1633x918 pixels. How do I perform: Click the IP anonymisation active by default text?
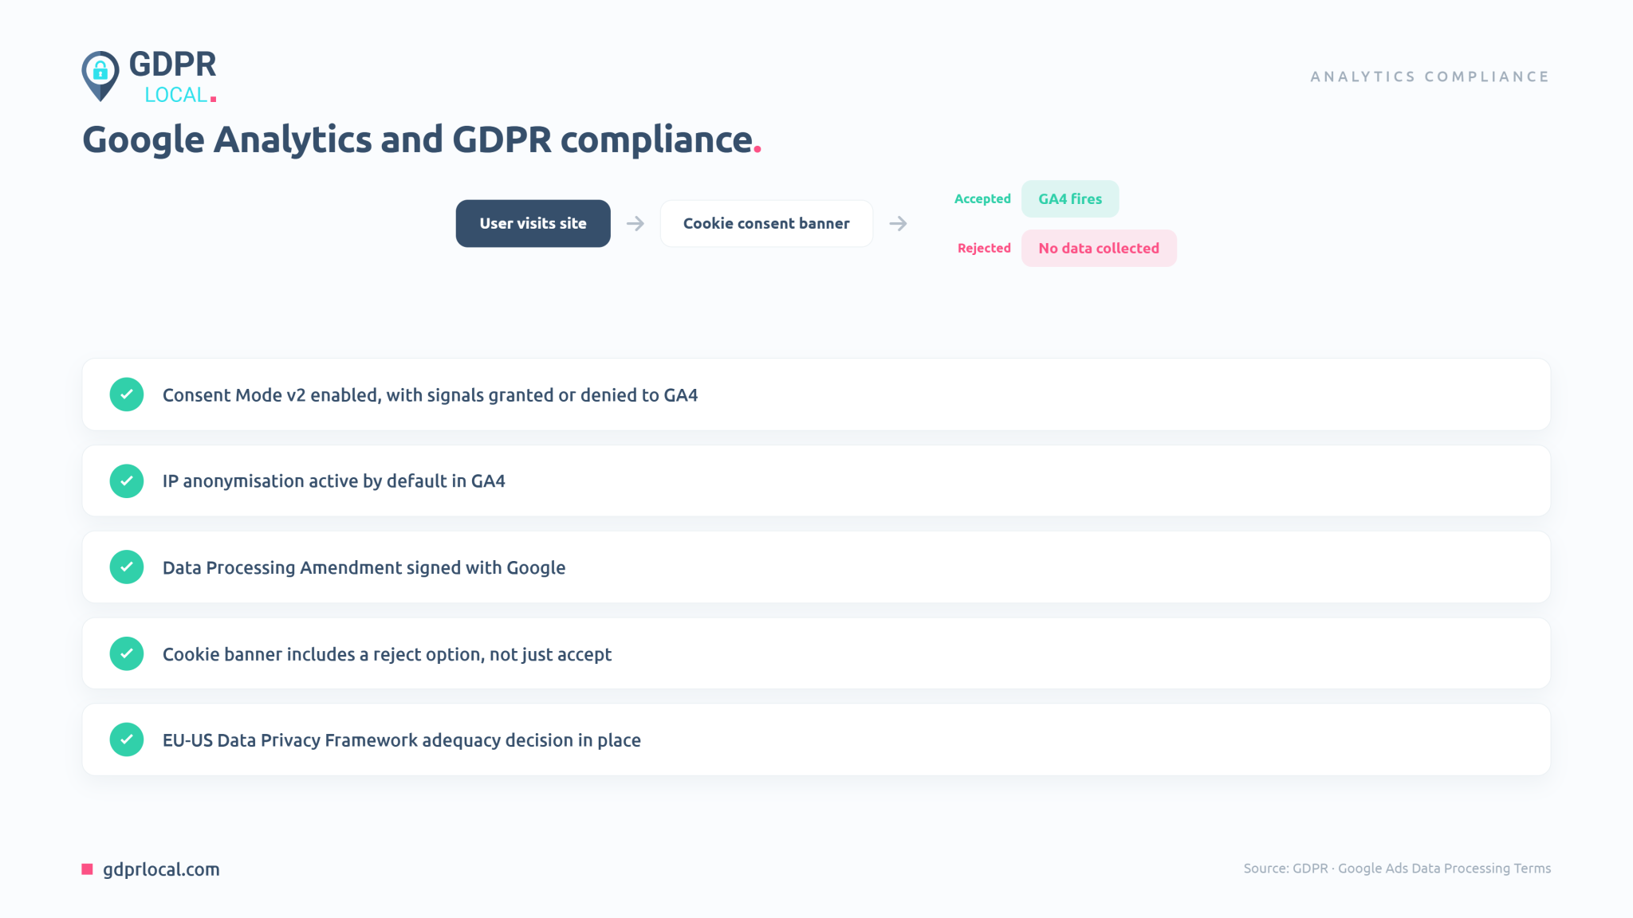coord(334,481)
